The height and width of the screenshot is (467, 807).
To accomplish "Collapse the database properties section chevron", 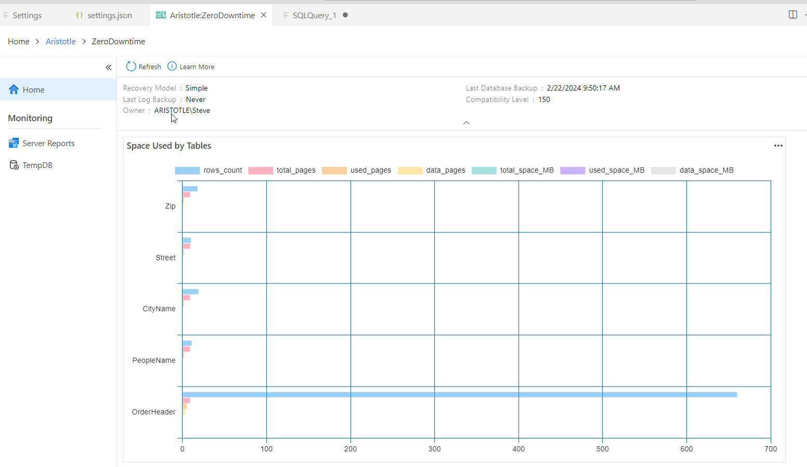I will click(466, 123).
